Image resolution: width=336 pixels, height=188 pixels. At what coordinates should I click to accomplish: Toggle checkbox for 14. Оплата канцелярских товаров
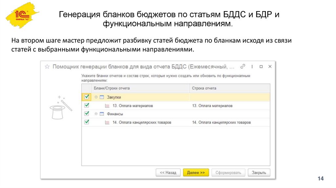[x=87, y=122]
